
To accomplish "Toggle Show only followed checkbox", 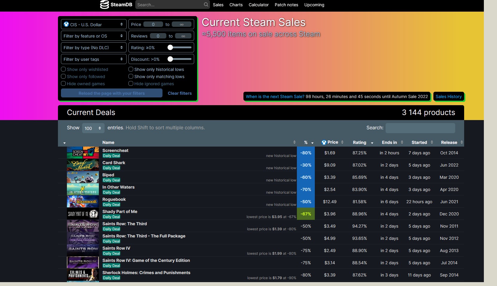I will 63,76.
